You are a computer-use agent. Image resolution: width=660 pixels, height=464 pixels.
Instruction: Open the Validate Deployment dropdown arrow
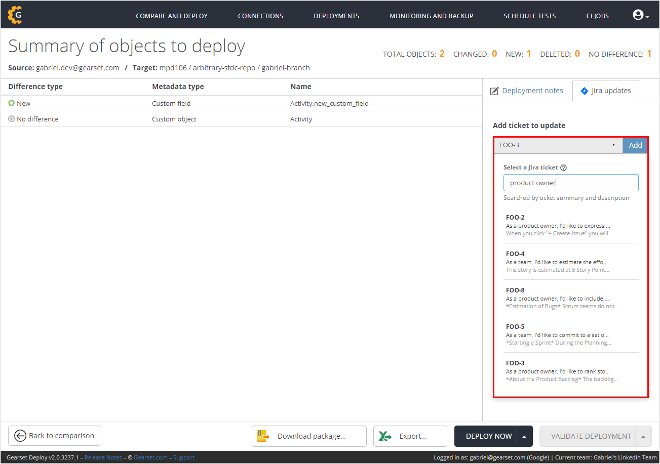(643, 436)
